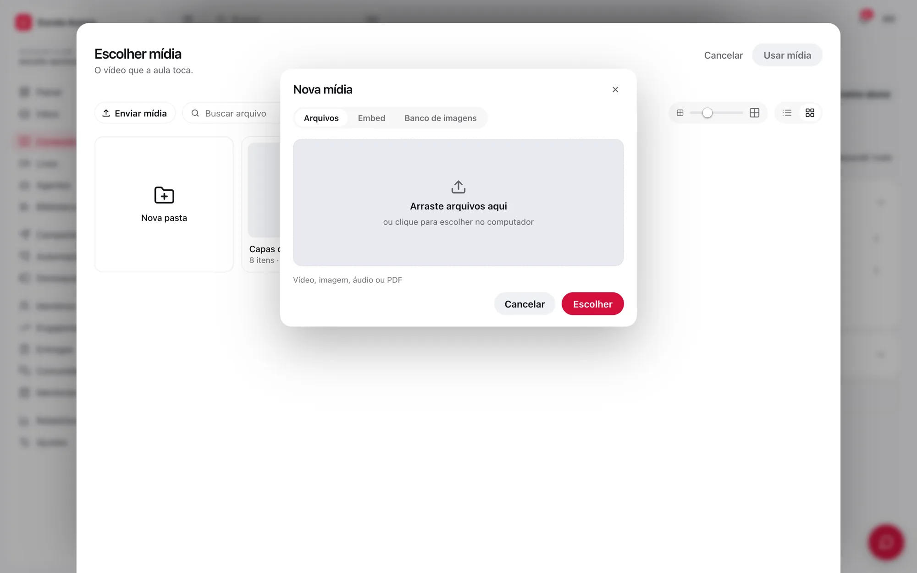
Task: Focus the Buscar arquivo search field
Action: pyautogui.click(x=232, y=113)
